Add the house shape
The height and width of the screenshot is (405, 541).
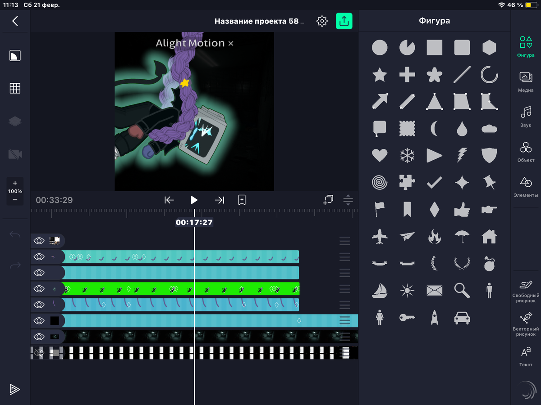(489, 236)
